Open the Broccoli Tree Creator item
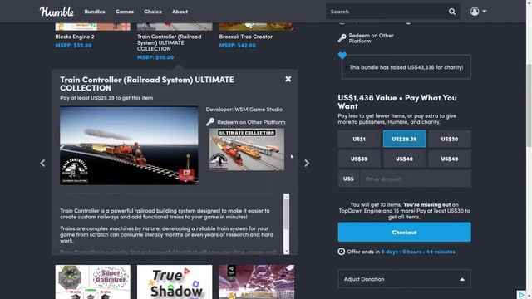Screen dimensions: 532x299 click(x=246, y=37)
